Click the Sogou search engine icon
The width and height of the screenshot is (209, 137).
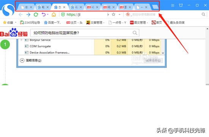(x=128, y=14)
